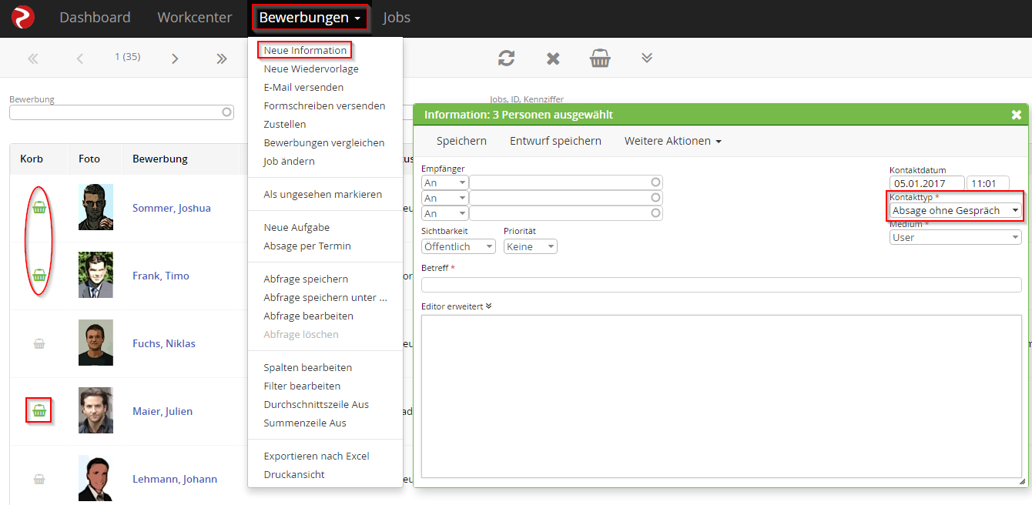Go to Dashboard tab
This screenshot has width=1032, height=505.
tap(95, 17)
